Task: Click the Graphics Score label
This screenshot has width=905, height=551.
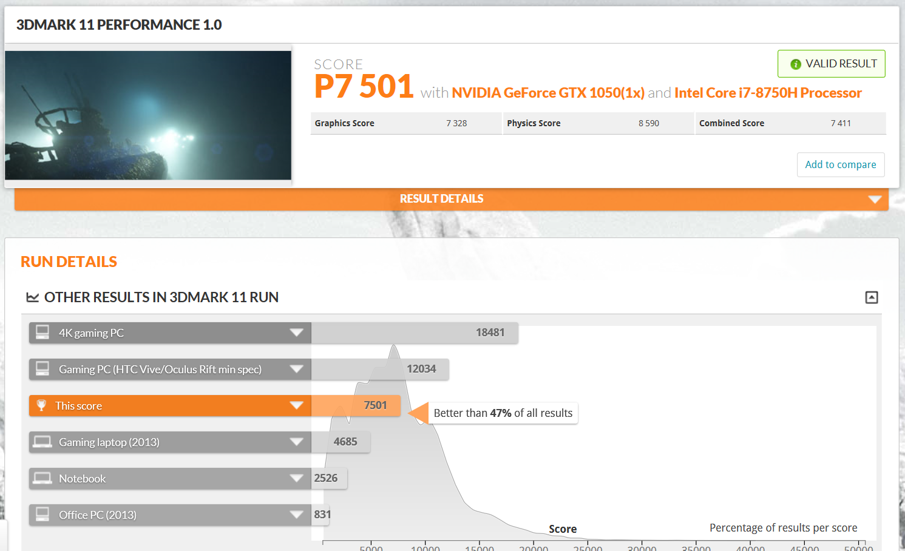Action: point(344,123)
